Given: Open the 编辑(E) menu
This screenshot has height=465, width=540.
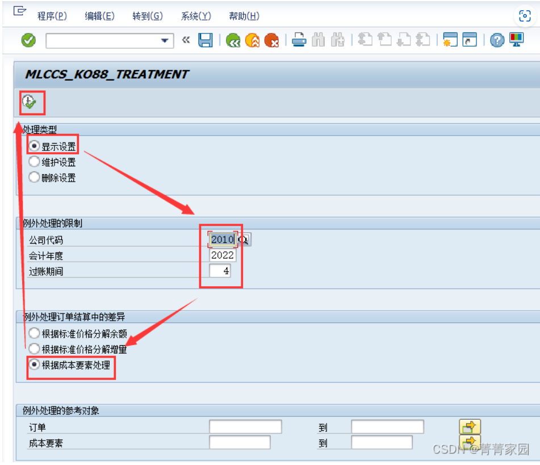Looking at the screenshot, I should tap(99, 16).
